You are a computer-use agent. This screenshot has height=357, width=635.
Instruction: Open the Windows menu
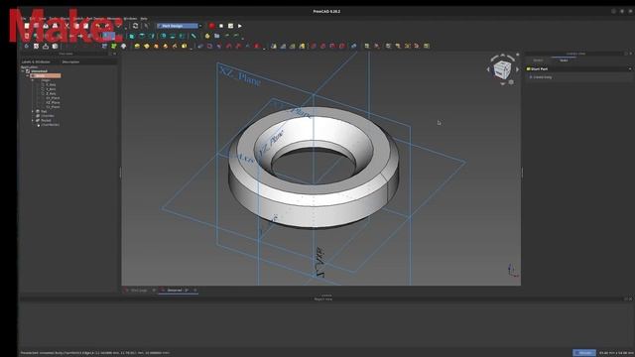[130, 19]
